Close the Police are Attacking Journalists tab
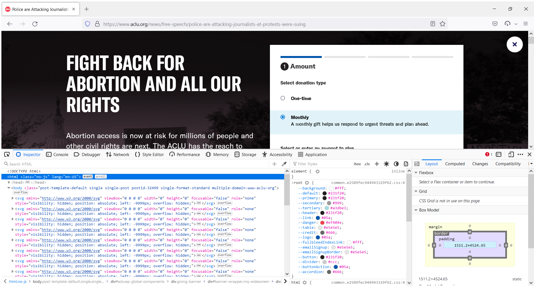Image resolution: width=534 pixels, height=287 pixels. (x=74, y=9)
